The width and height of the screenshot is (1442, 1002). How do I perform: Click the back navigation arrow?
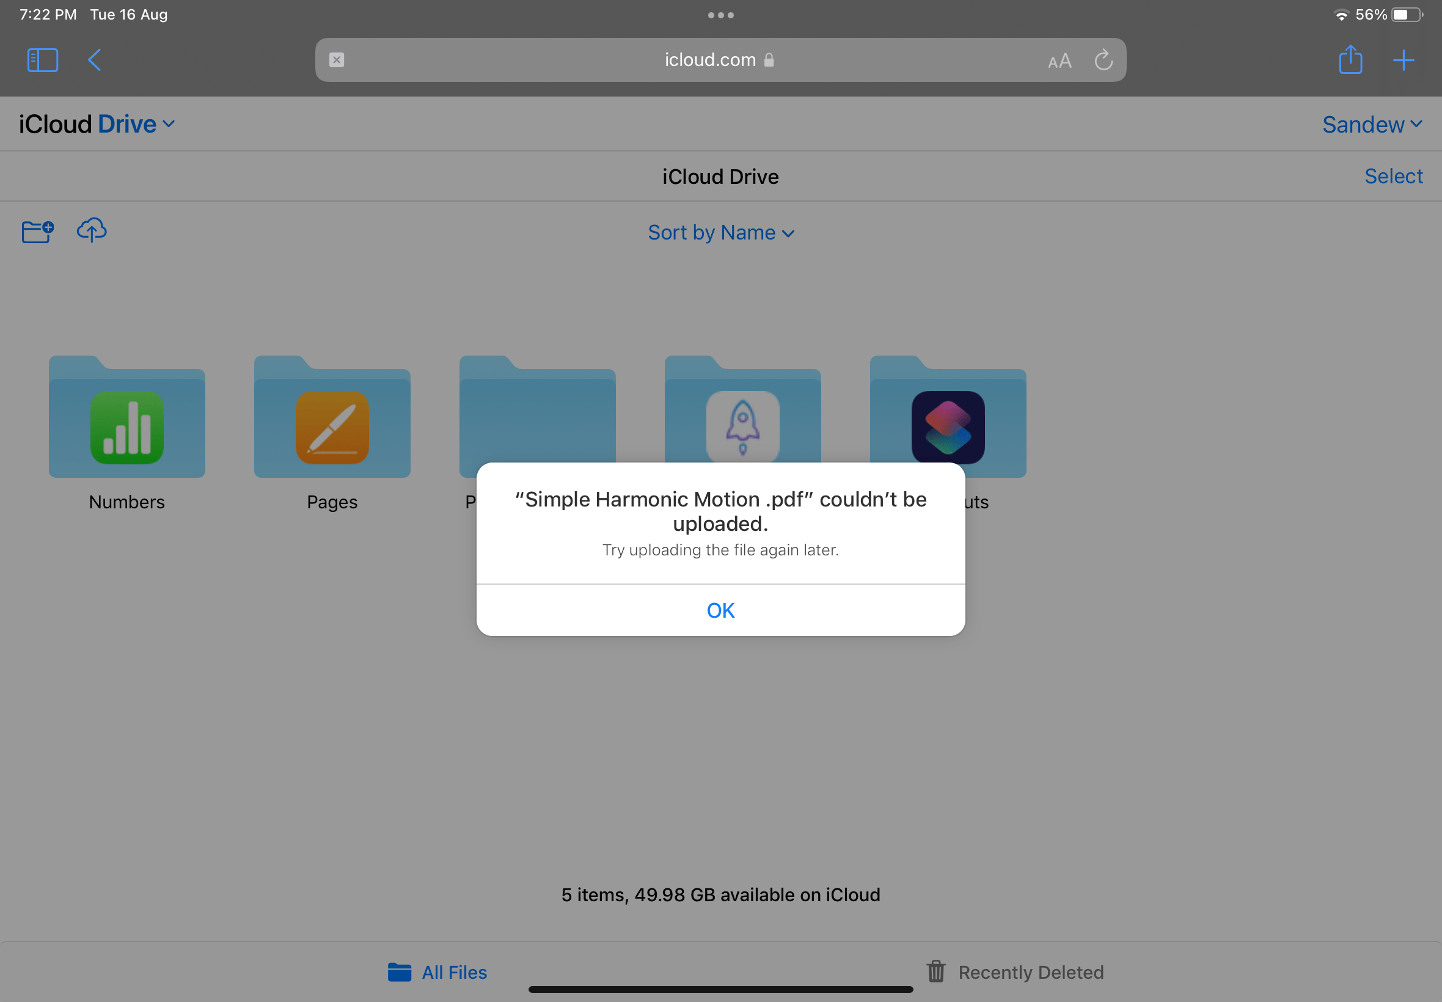[x=94, y=60]
